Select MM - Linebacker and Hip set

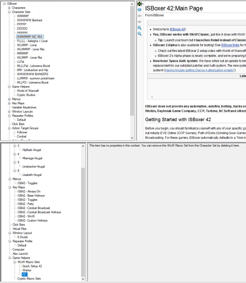33,70
